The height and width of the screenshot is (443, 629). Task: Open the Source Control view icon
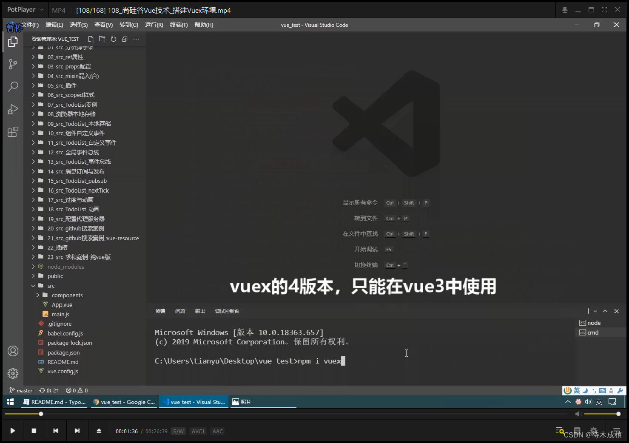point(13,64)
